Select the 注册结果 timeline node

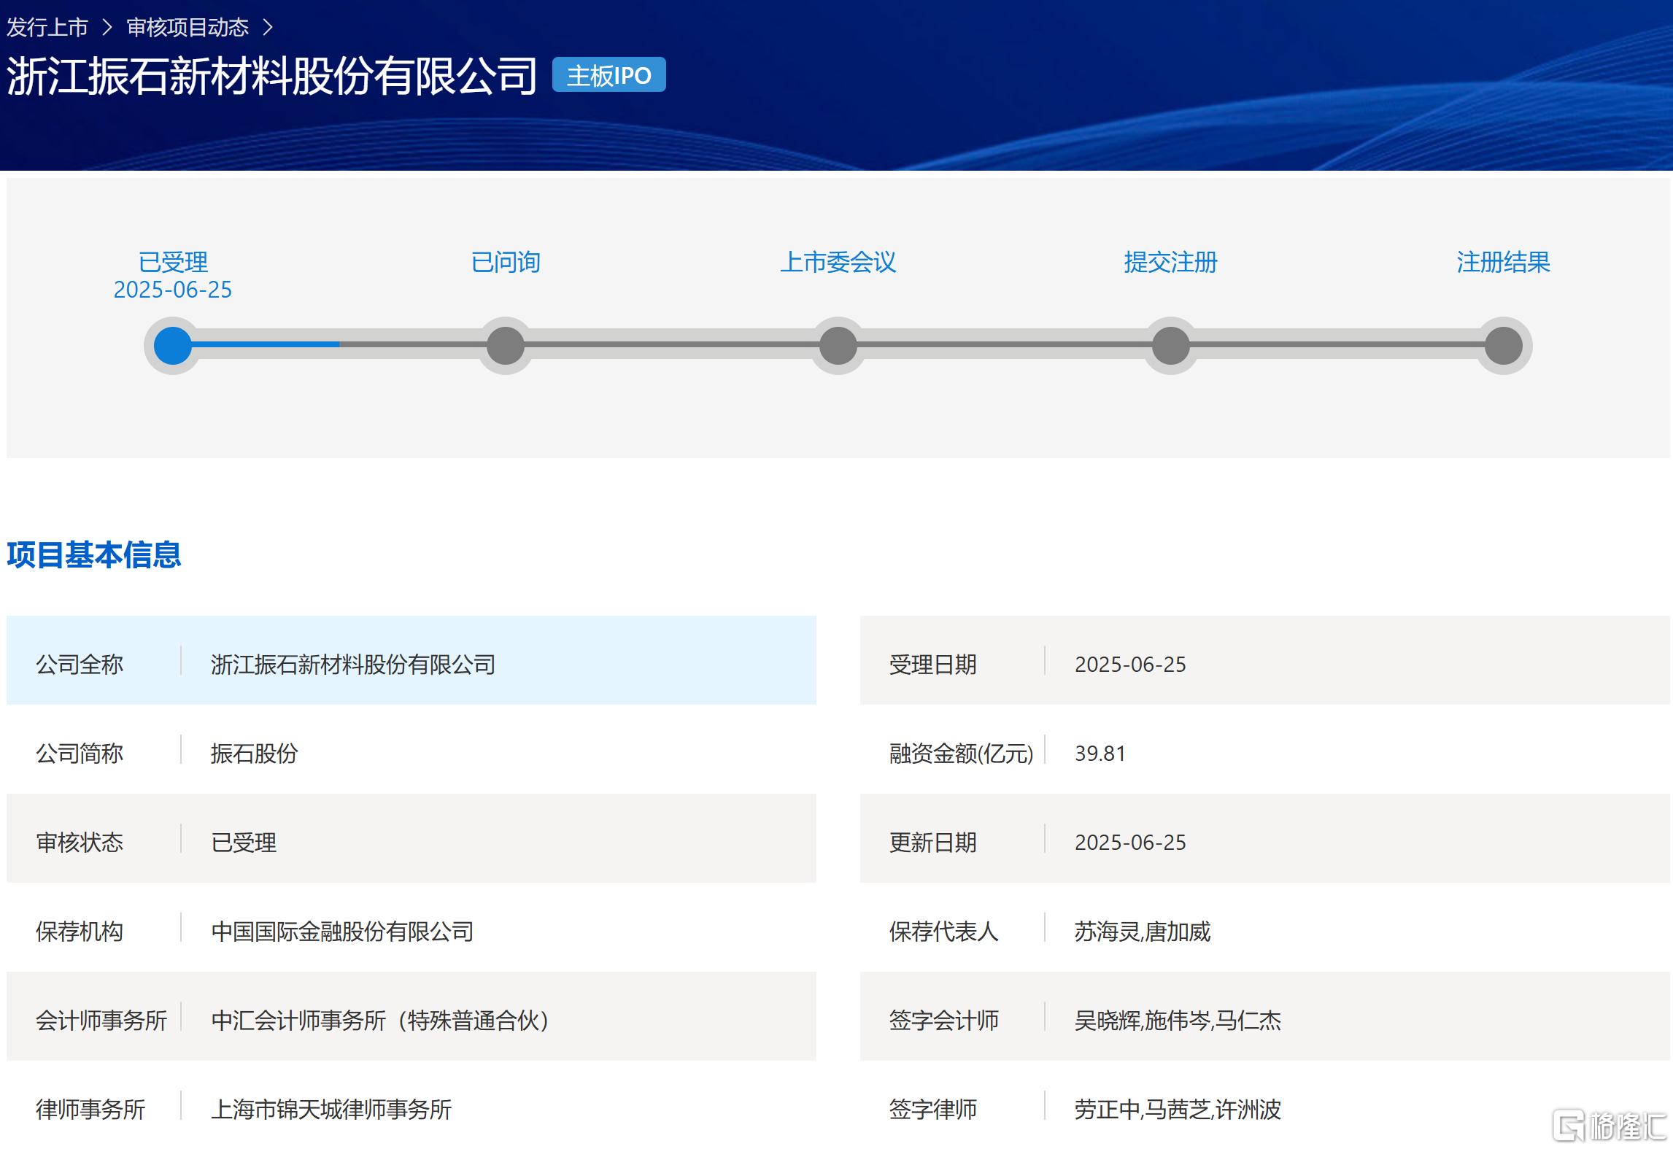point(1504,345)
